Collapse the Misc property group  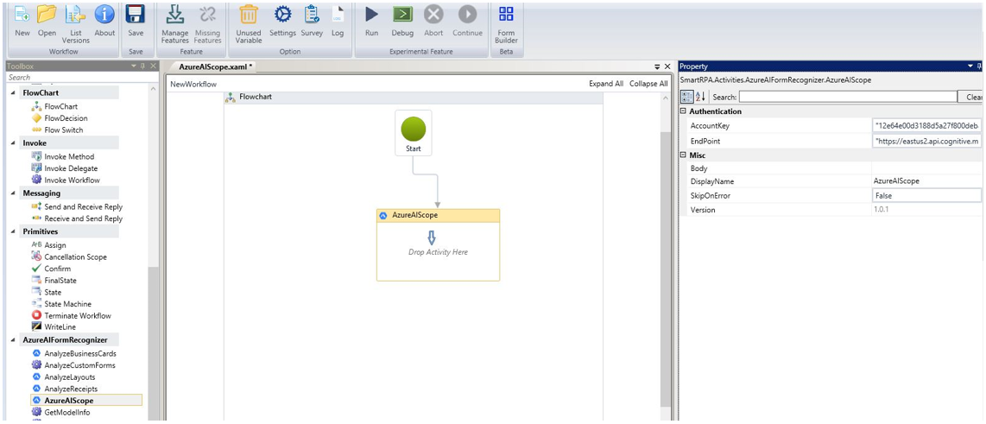[684, 155]
